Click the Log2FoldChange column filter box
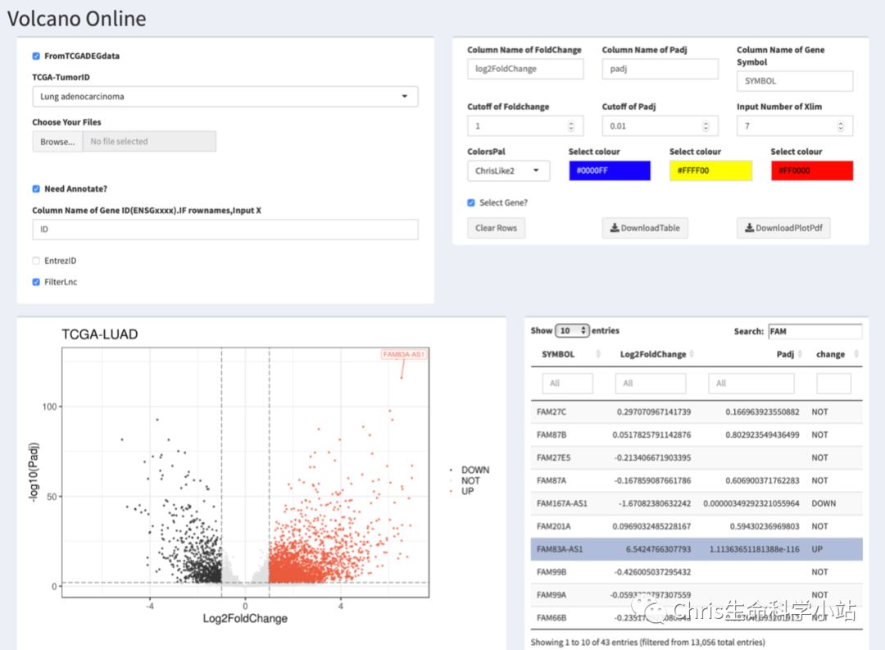This screenshot has width=885, height=650. pyautogui.click(x=651, y=384)
